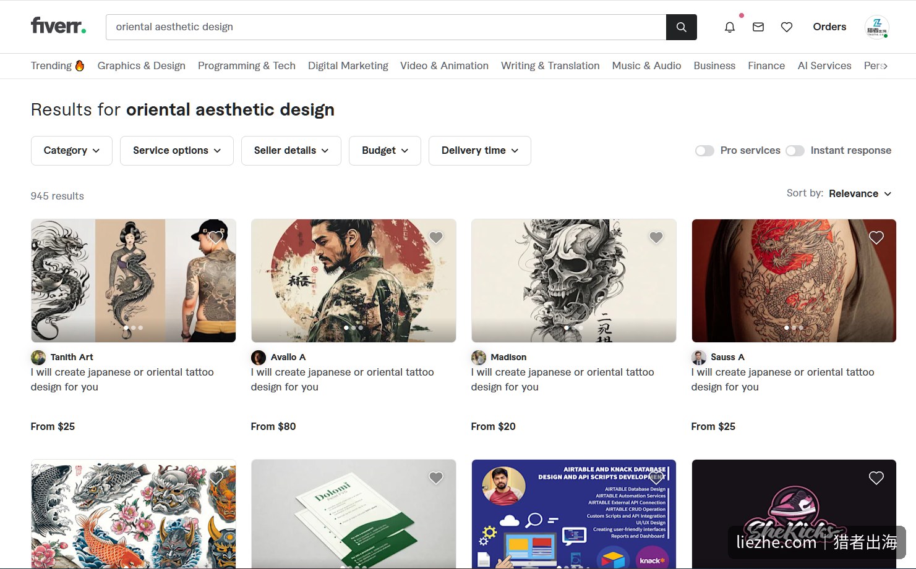Favorite the Avallo A gig with heart
916x569 pixels.
click(436, 237)
